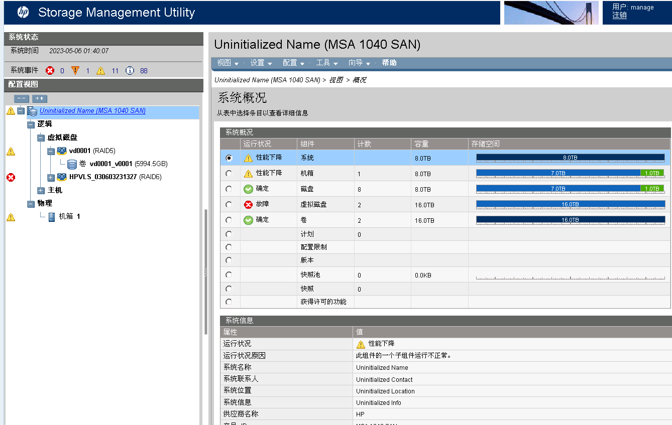Expand the 主机 tree node
The width and height of the screenshot is (672, 425).
pyautogui.click(x=41, y=191)
